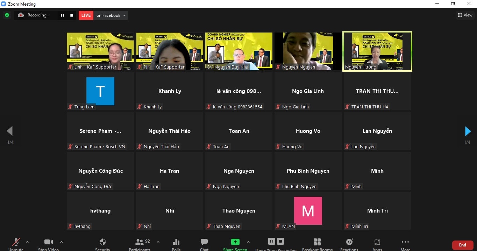Select the Nguyễn Công Đức participant tile
Screen dimensions: 477x251
[100, 171]
